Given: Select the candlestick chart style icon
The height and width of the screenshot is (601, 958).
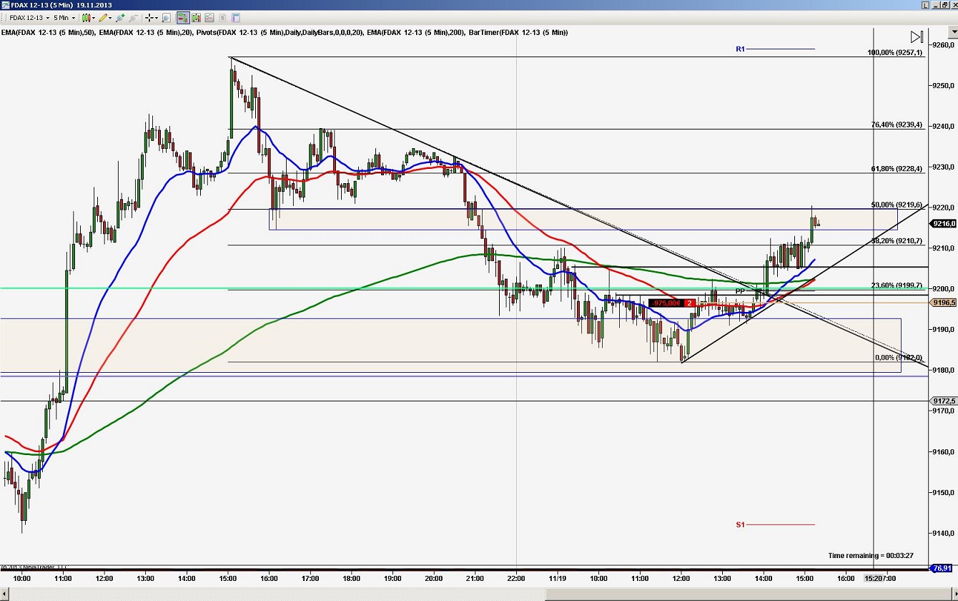Looking at the screenshot, I should tap(86, 18).
